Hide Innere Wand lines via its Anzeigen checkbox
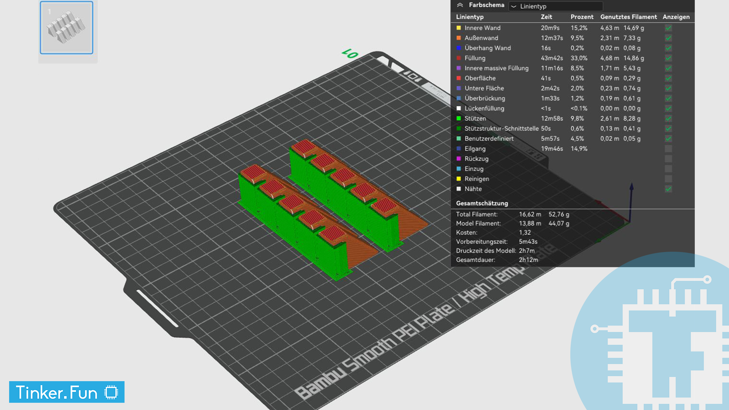Screen dimensions: 729x410 [x=667, y=28]
